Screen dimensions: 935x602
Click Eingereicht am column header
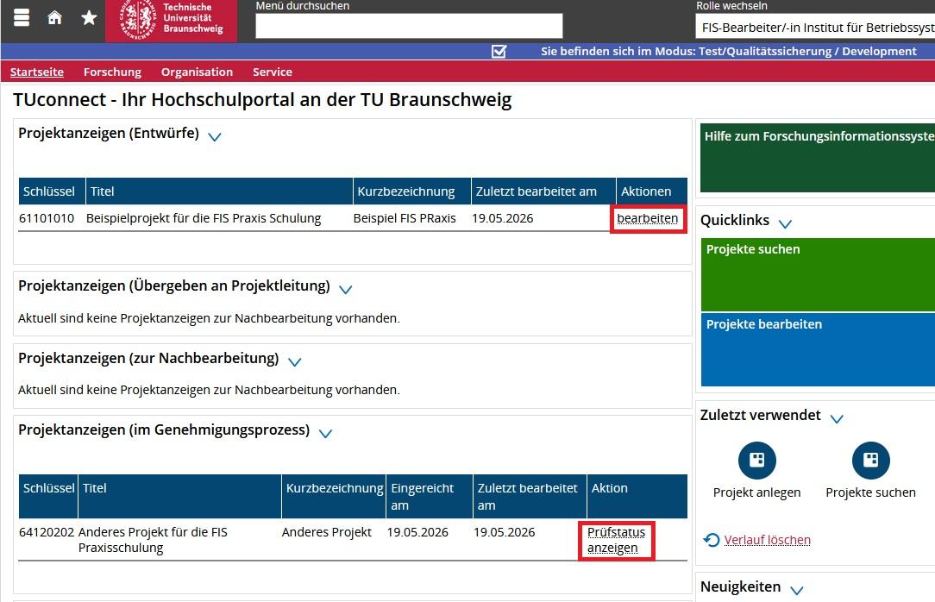430,497
